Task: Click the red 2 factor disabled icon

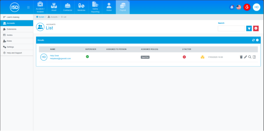Action: tap(184, 57)
